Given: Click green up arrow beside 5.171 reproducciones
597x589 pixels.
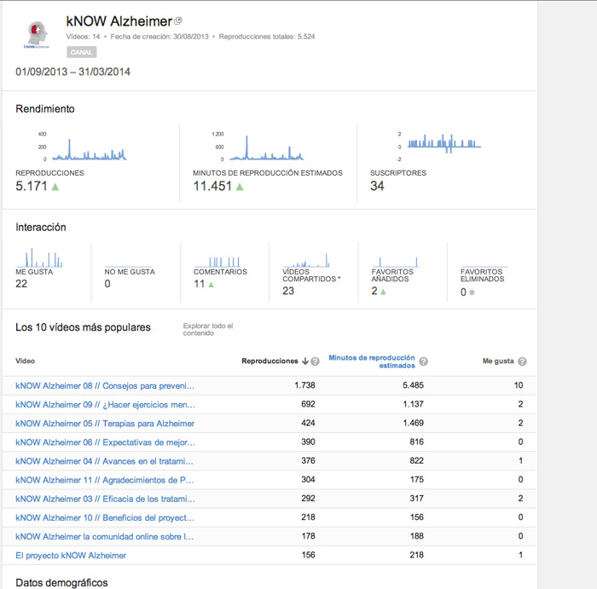Looking at the screenshot, I should coord(55,187).
